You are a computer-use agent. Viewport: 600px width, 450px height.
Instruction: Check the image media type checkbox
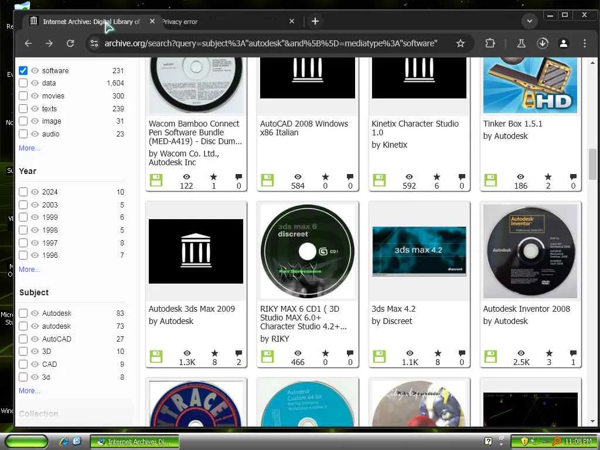23,121
